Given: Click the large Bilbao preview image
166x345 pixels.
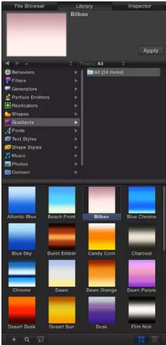Looking at the screenshot, I should [36, 34].
